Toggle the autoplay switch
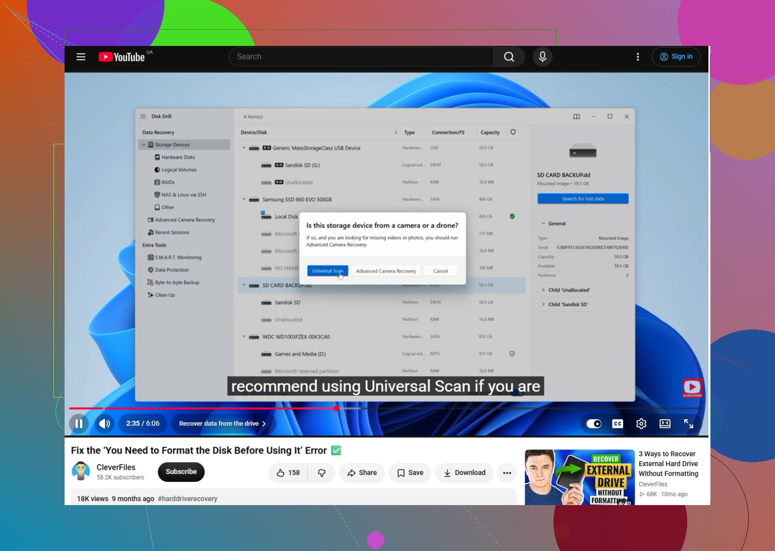The image size is (775, 551). pos(594,423)
